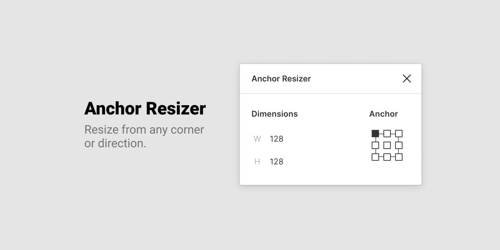Viewport: 500px width, 250px height.
Task: Click the Anchor Resizer dialog title text
Action: pos(281,79)
